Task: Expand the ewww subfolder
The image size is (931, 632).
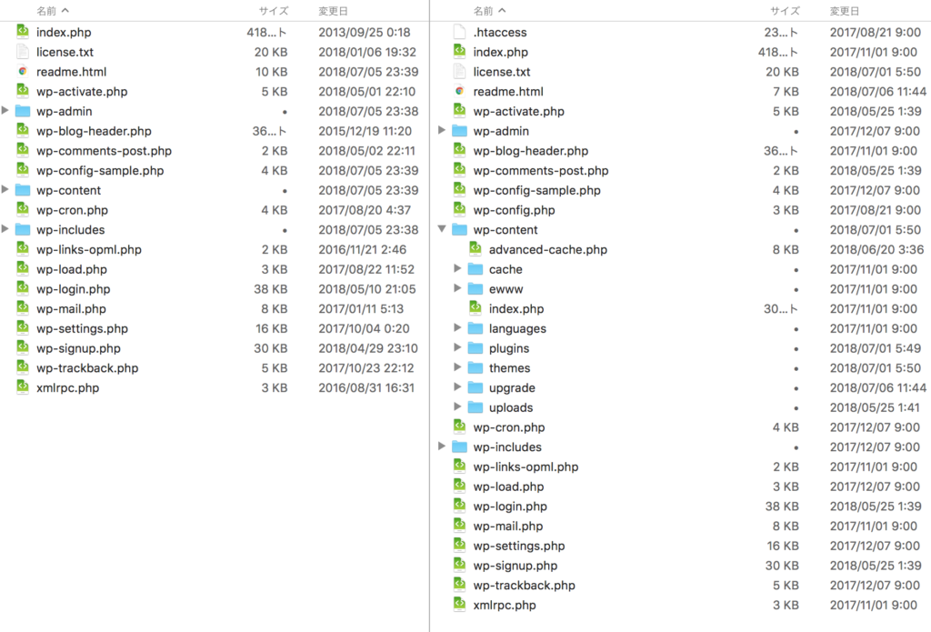Action: [x=458, y=288]
